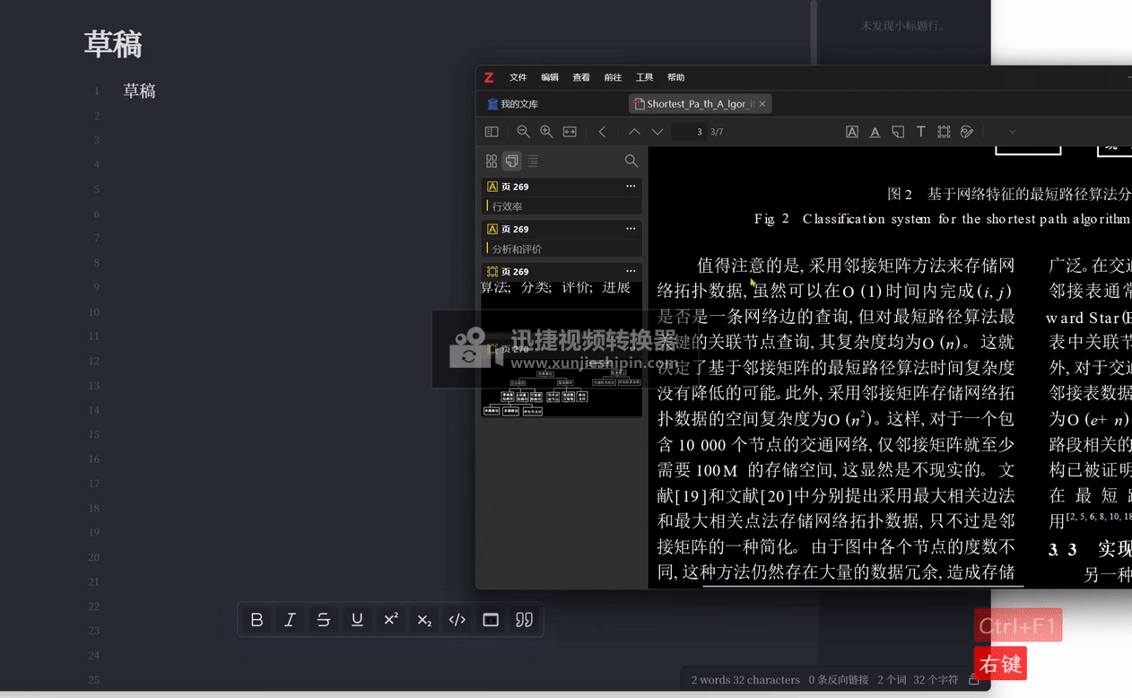Click the 'Fig. 2 Classification system' caption
The width and height of the screenshot is (1132, 698).
coord(942,219)
